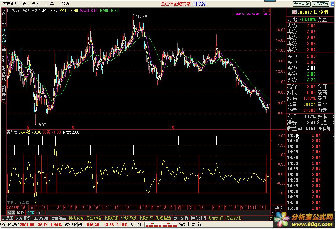Open the 机构攻略 bottom tab

pyautogui.click(x=76, y=218)
